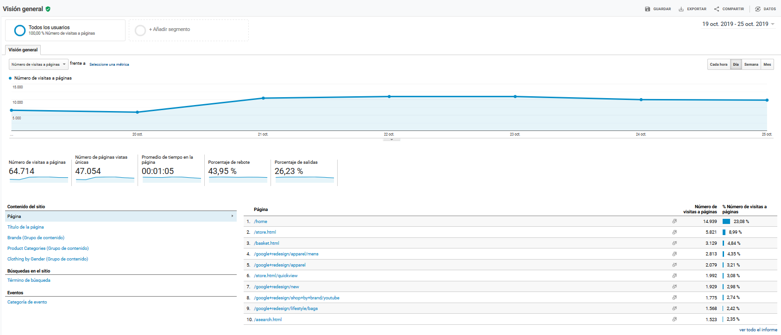
Task: Open /store.html external link icon
Action: [674, 232]
